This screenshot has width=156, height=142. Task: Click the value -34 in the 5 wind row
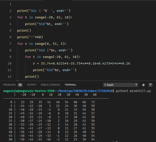tap(22, 106)
